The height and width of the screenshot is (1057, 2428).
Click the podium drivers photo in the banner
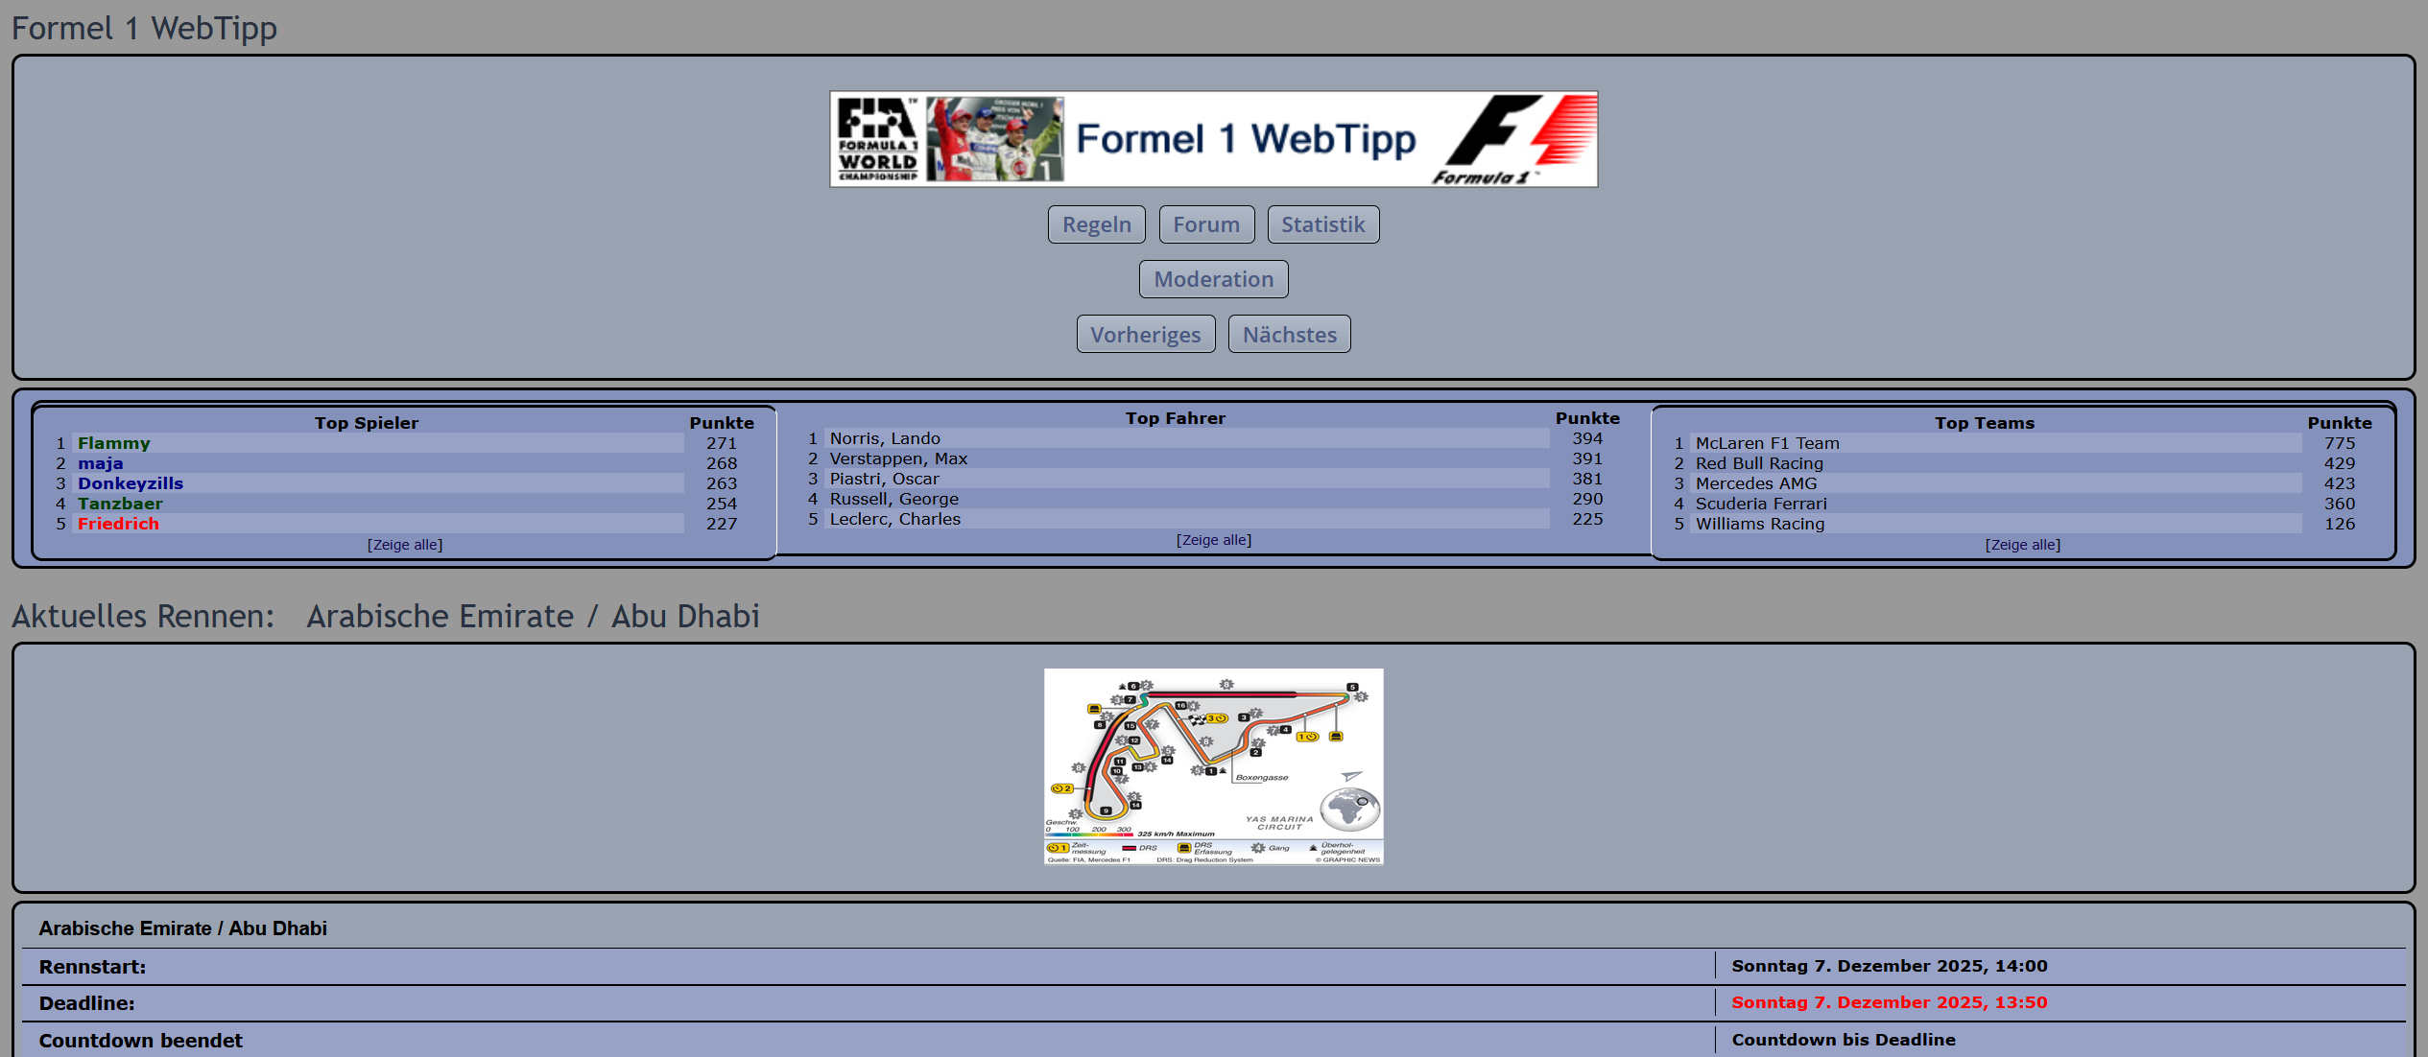[995, 140]
